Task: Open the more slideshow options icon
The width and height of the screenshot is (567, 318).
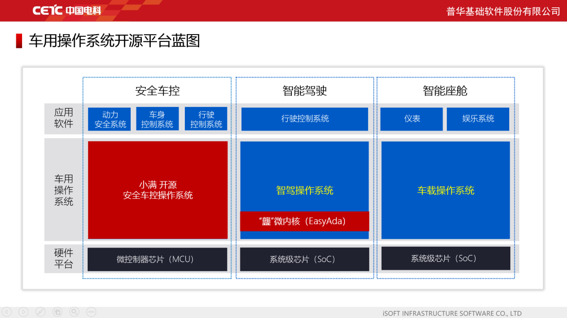Action: tap(91, 312)
